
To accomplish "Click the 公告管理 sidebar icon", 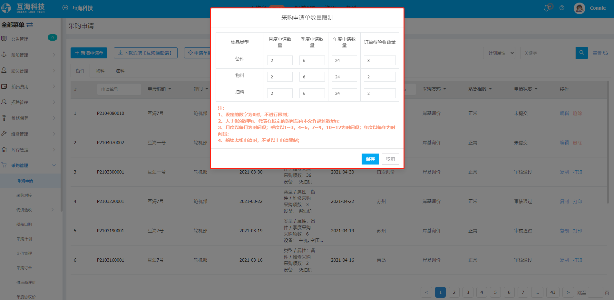I will [4, 39].
